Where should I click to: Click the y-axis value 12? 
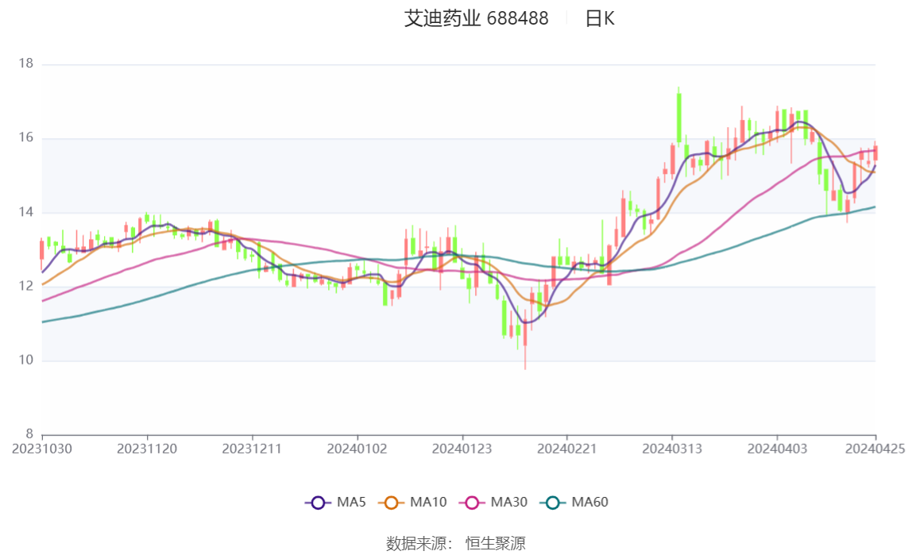tap(25, 286)
